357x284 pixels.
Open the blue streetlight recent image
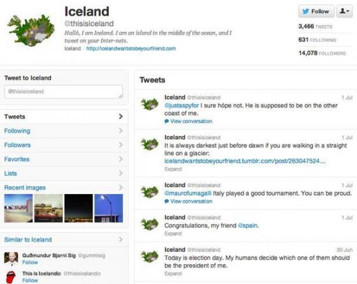[108, 208]
